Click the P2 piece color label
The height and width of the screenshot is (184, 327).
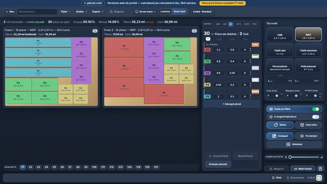coord(208,61)
